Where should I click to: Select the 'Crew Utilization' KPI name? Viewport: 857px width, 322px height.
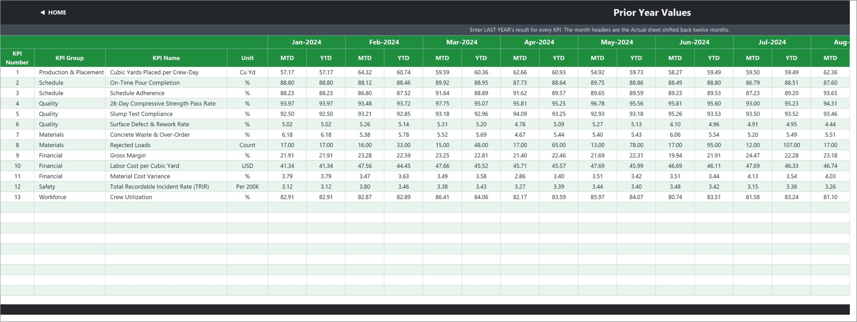click(x=166, y=197)
